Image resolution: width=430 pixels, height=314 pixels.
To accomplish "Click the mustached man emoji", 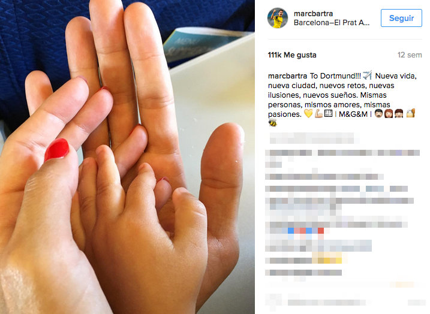I will pyautogui.click(x=378, y=114).
